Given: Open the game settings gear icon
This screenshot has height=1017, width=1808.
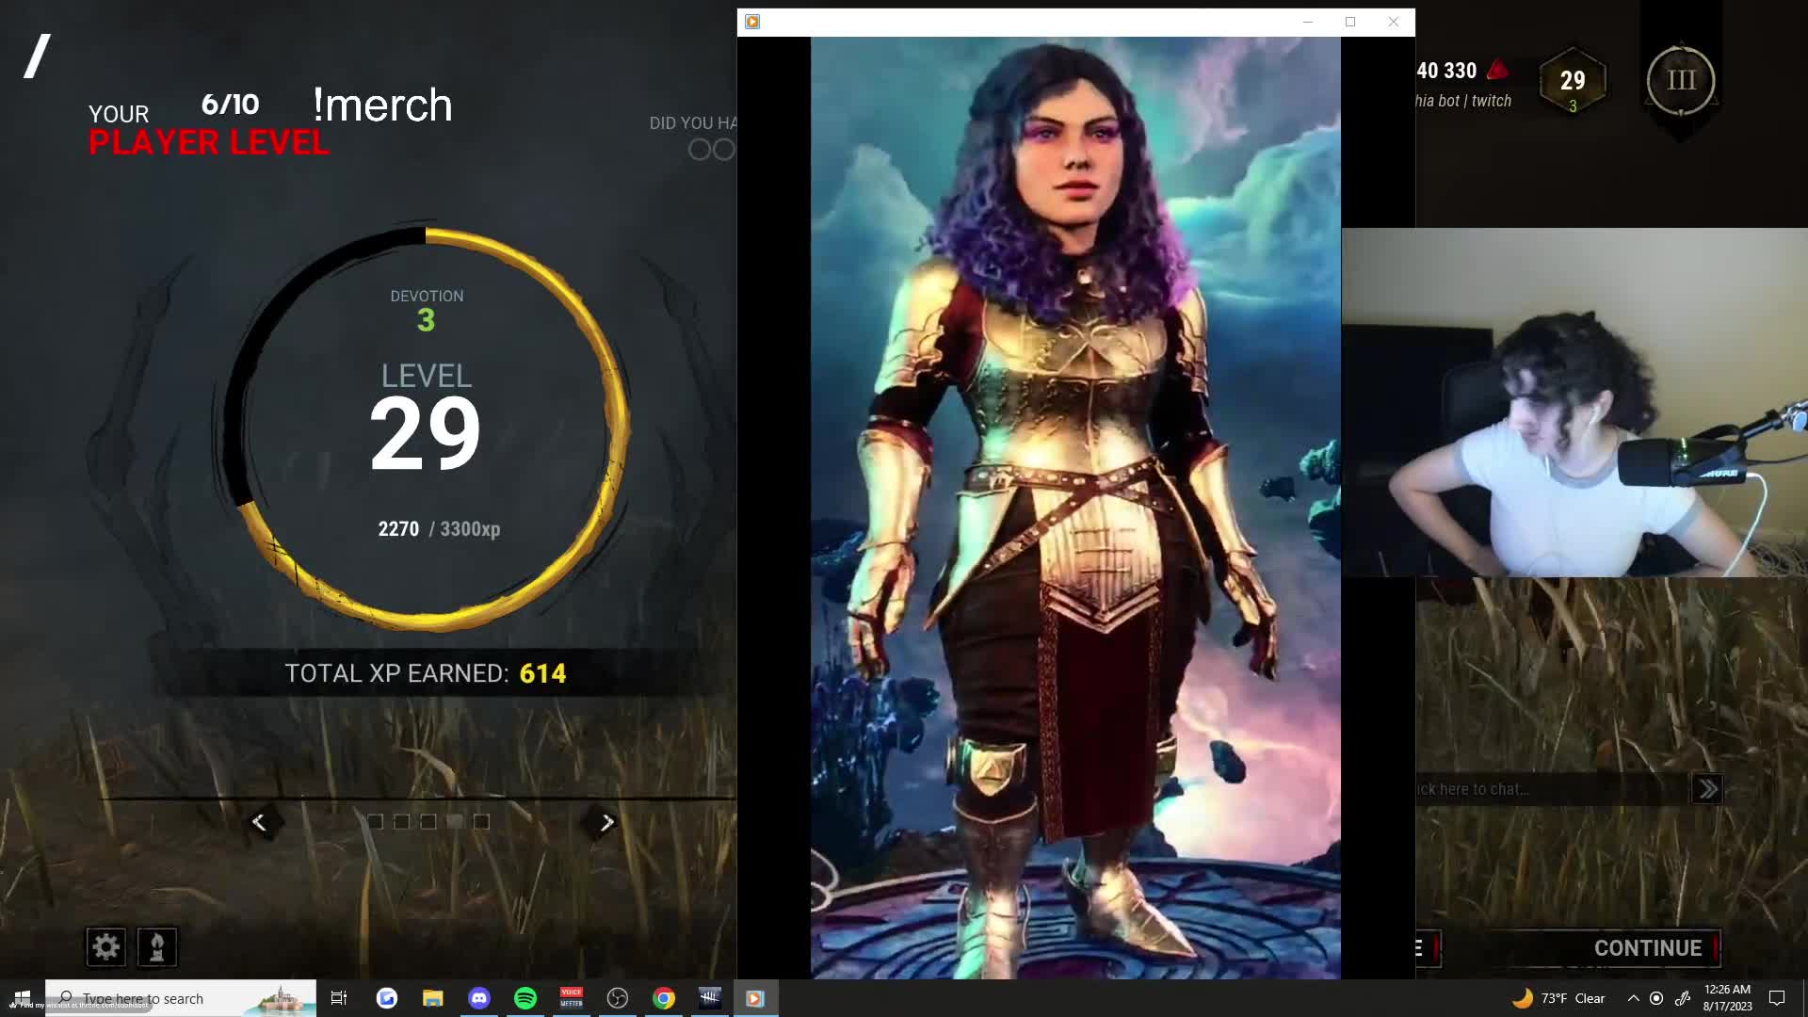Looking at the screenshot, I should tap(105, 946).
